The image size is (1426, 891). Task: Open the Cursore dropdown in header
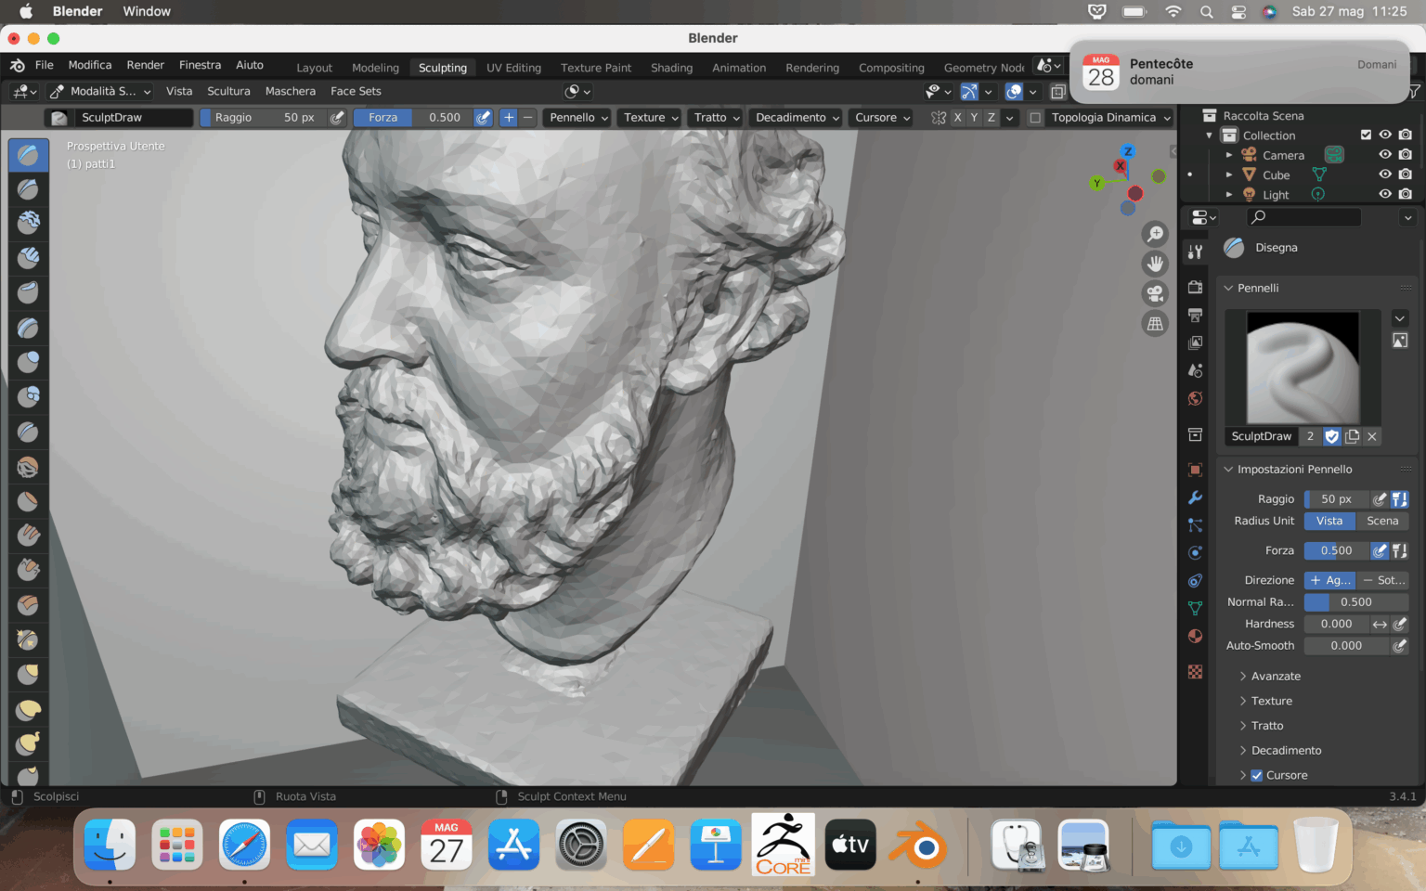coord(882,118)
